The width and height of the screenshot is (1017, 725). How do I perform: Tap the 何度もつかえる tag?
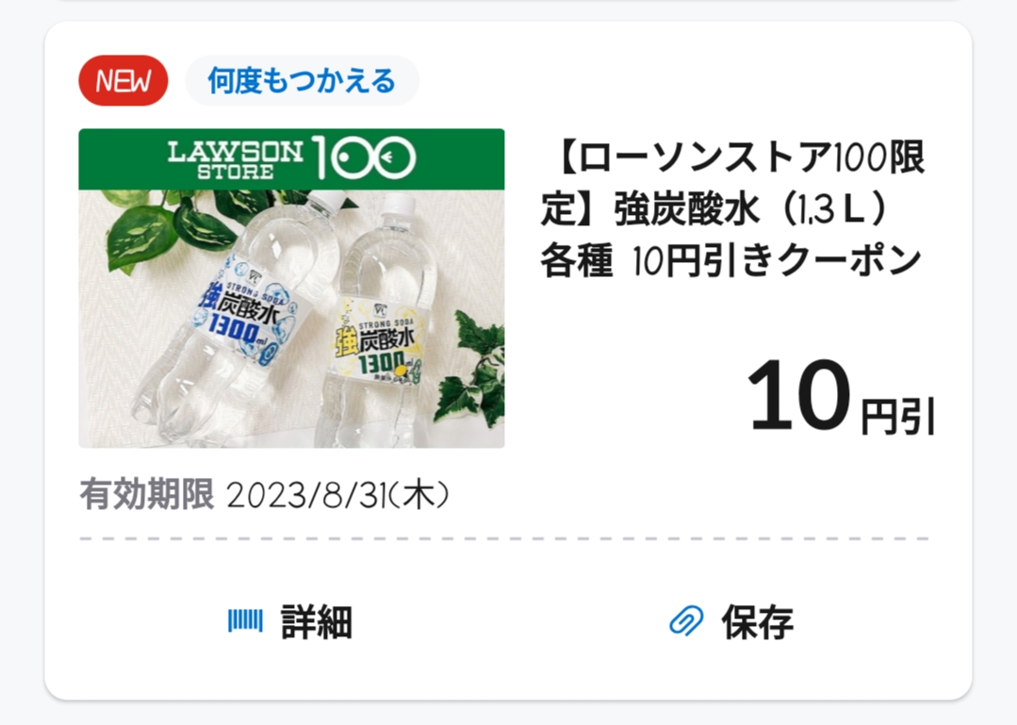302,81
